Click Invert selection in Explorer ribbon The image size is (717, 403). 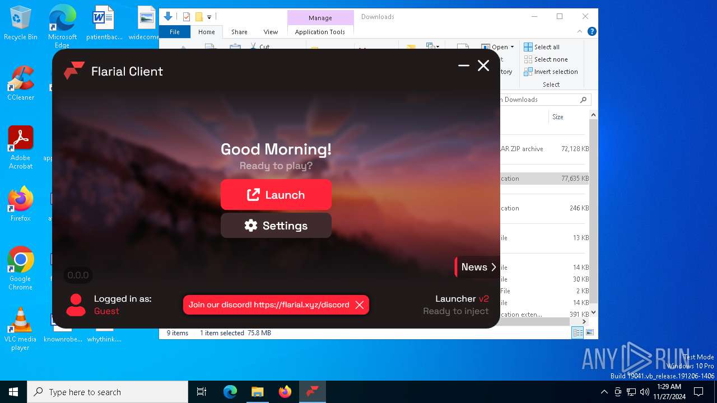pos(551,72)
